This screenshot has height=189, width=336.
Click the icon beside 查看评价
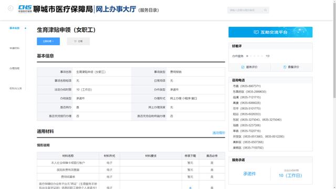[285, 67]
